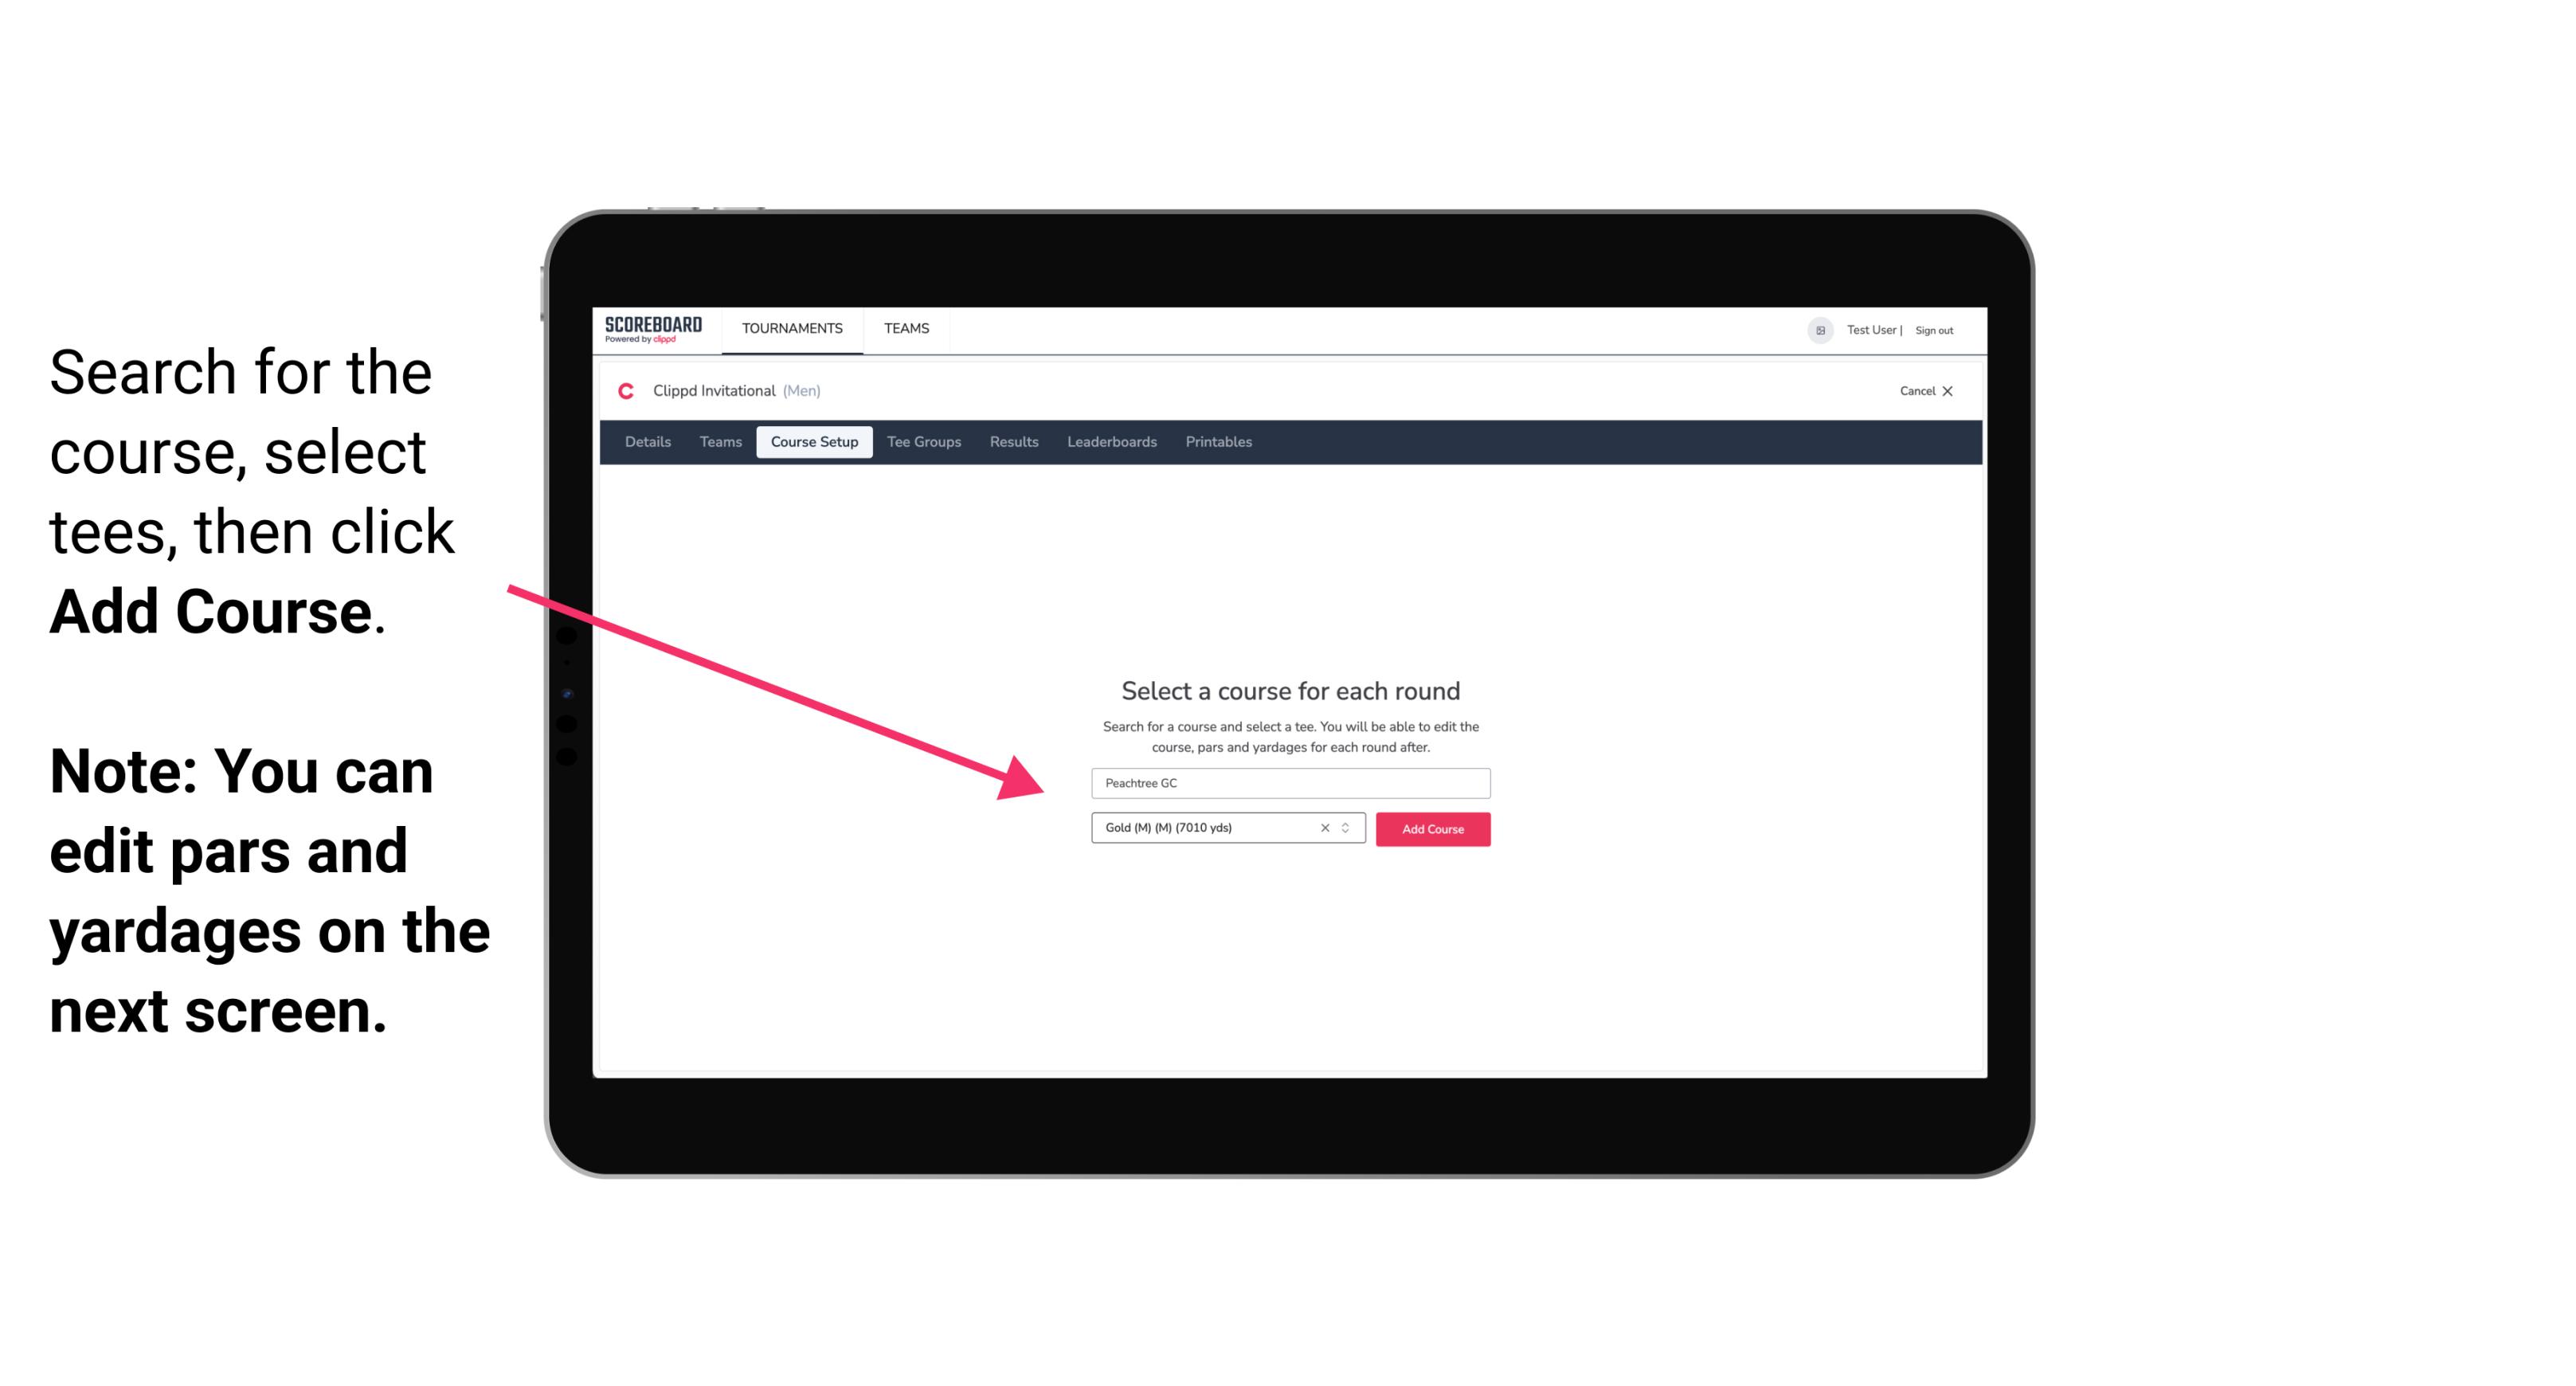Click the clear 'X' icon in tee dropdown
Screen dimensions: 2576x1386
(1322, 829)
